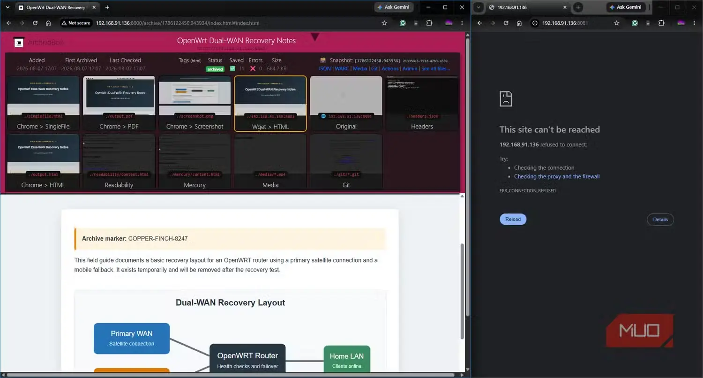
Task: Bookmark the ArchiveBox page with the star
Action: click(x=384, y=23)
